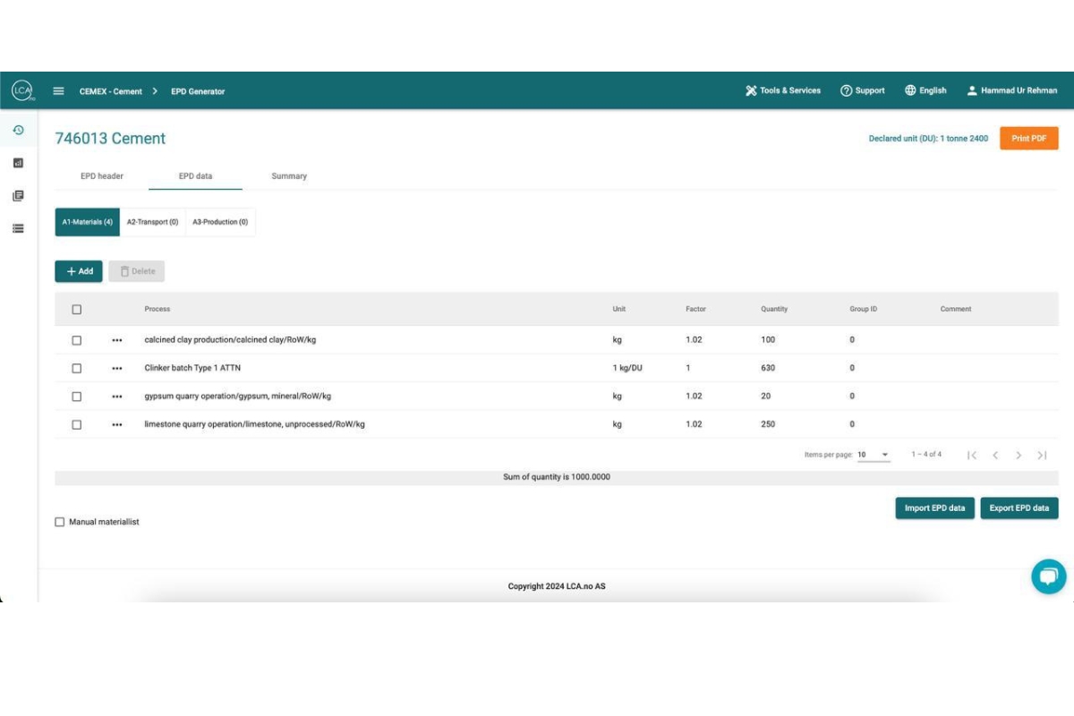Open row options for limestone quarry operation
This screenshot has width=1074, height=716.
117,424
